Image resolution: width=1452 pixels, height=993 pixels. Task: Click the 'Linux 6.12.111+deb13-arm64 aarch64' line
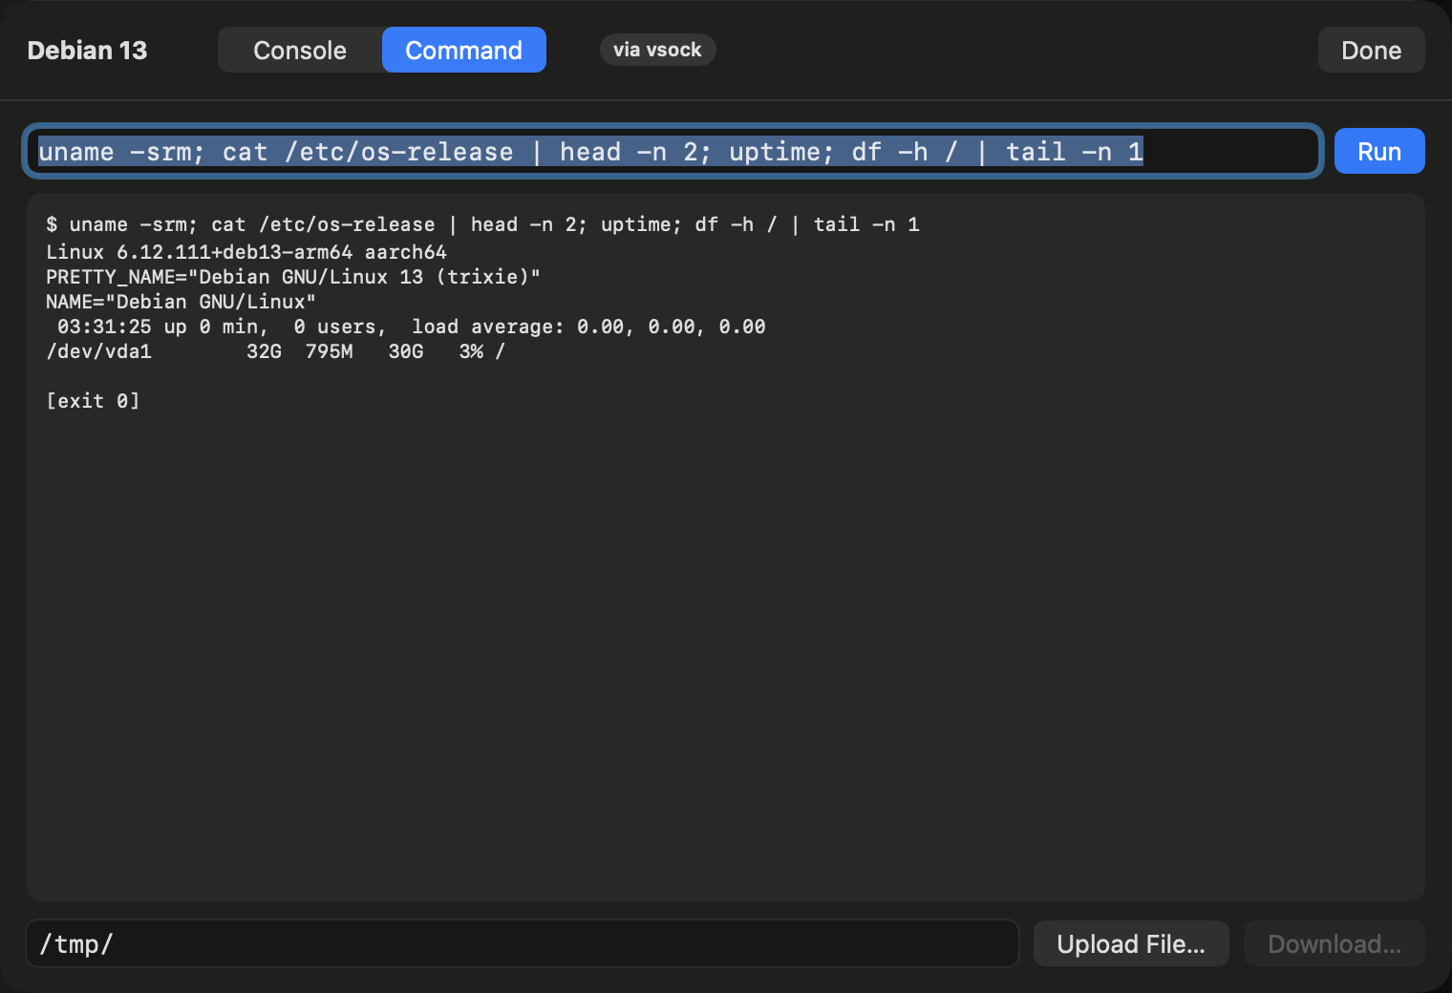point(246,252)
